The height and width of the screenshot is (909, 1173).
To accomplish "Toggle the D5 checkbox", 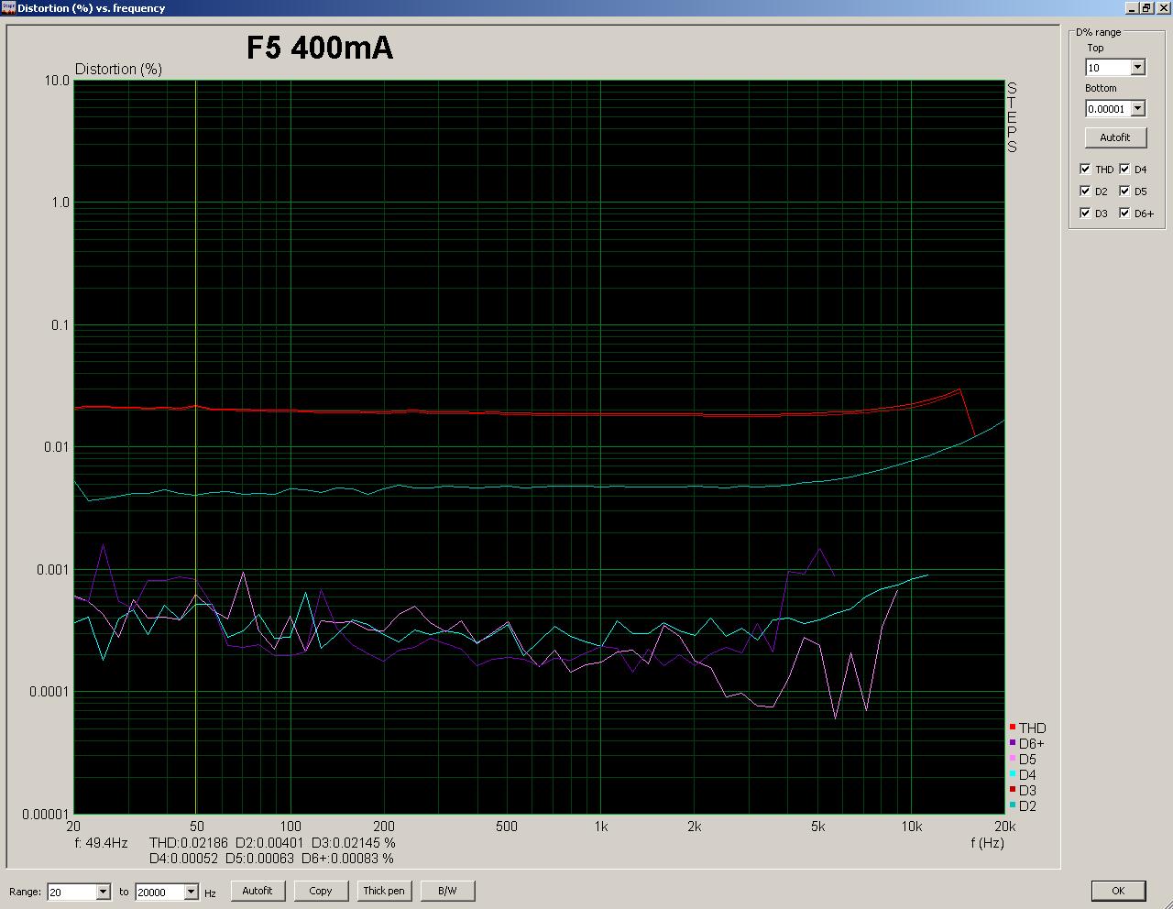I will click(x=1124, y=191).
